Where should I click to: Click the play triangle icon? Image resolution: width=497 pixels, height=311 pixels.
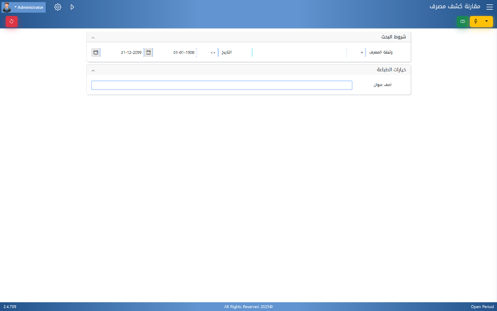[x=72, y=7]
